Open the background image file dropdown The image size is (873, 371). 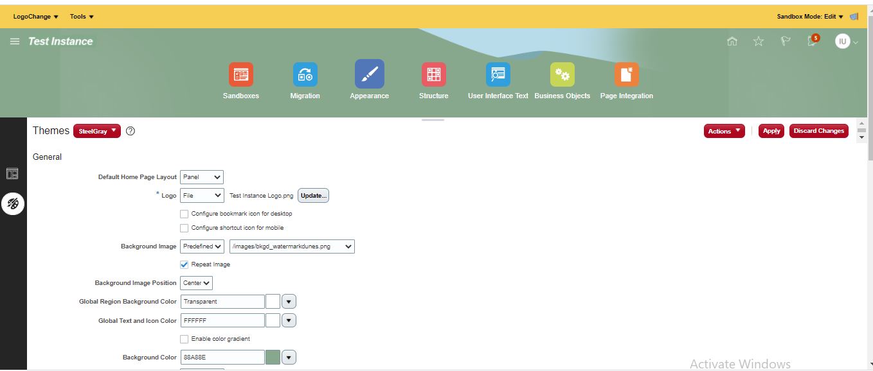tap(292, 246)
